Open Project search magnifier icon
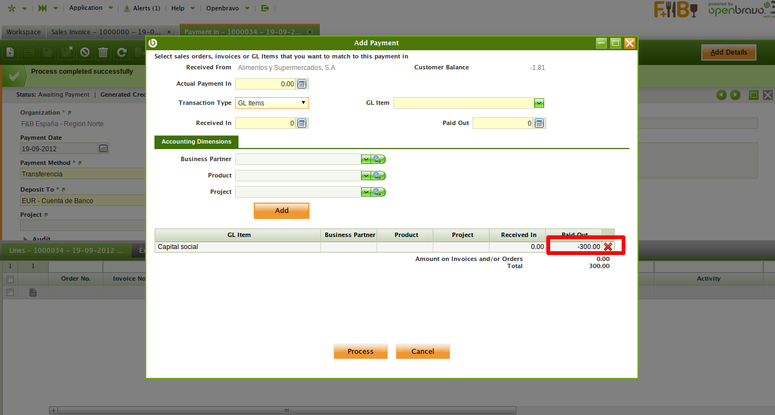This screenshot has width=775, height=415. (379, 192)
